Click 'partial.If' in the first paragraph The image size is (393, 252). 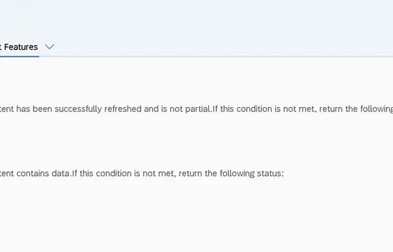201,109
